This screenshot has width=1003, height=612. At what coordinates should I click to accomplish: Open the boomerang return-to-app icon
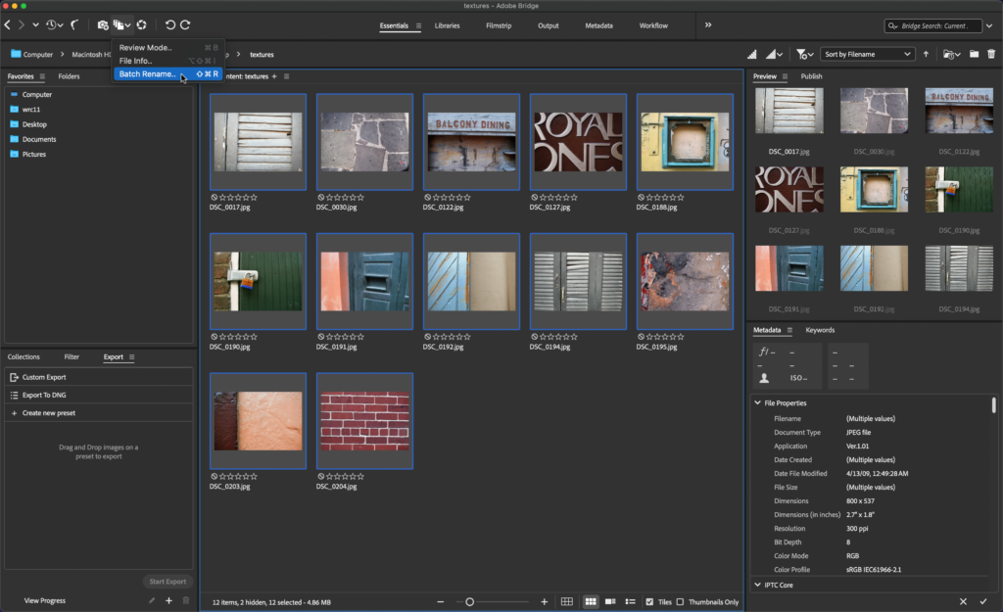pyautogui.click(x=74, y=24)
